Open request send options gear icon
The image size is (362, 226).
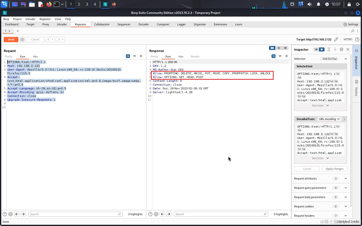pyautogui.click(x=22, y=39)
